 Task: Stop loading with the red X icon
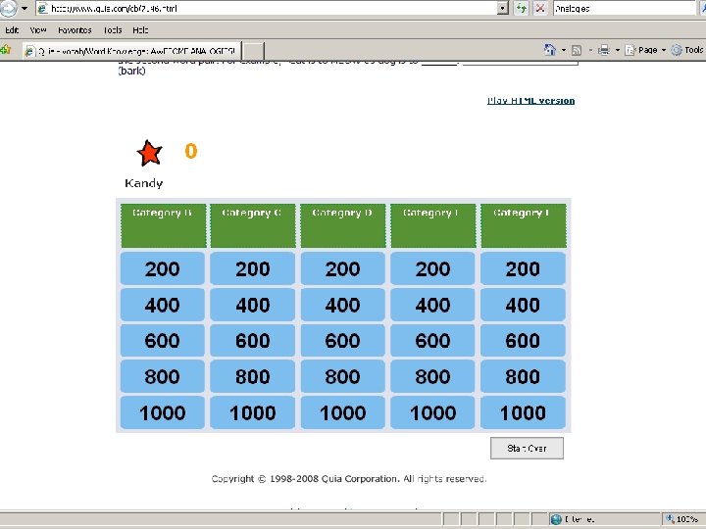pyautogui.click(x=540, y=8)
